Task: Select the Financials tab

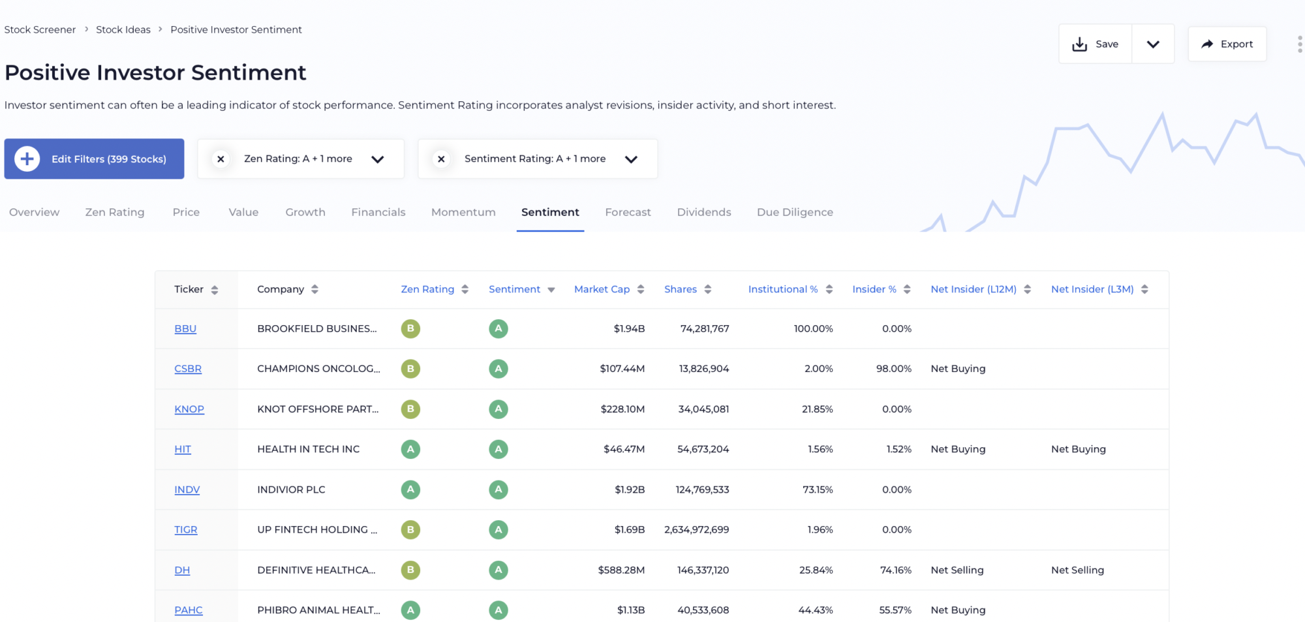Action: pyautogui.click(x=378, y=212)
